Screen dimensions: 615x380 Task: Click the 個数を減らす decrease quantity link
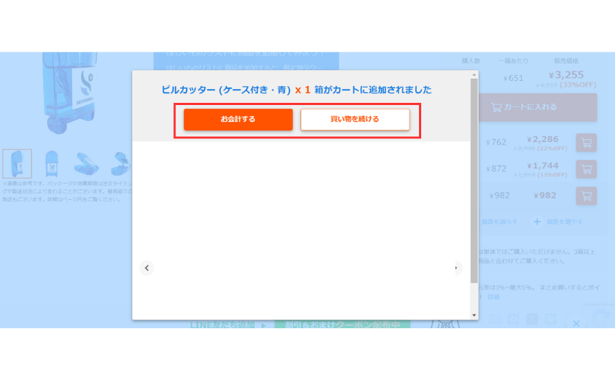click(x=500, y=221)
